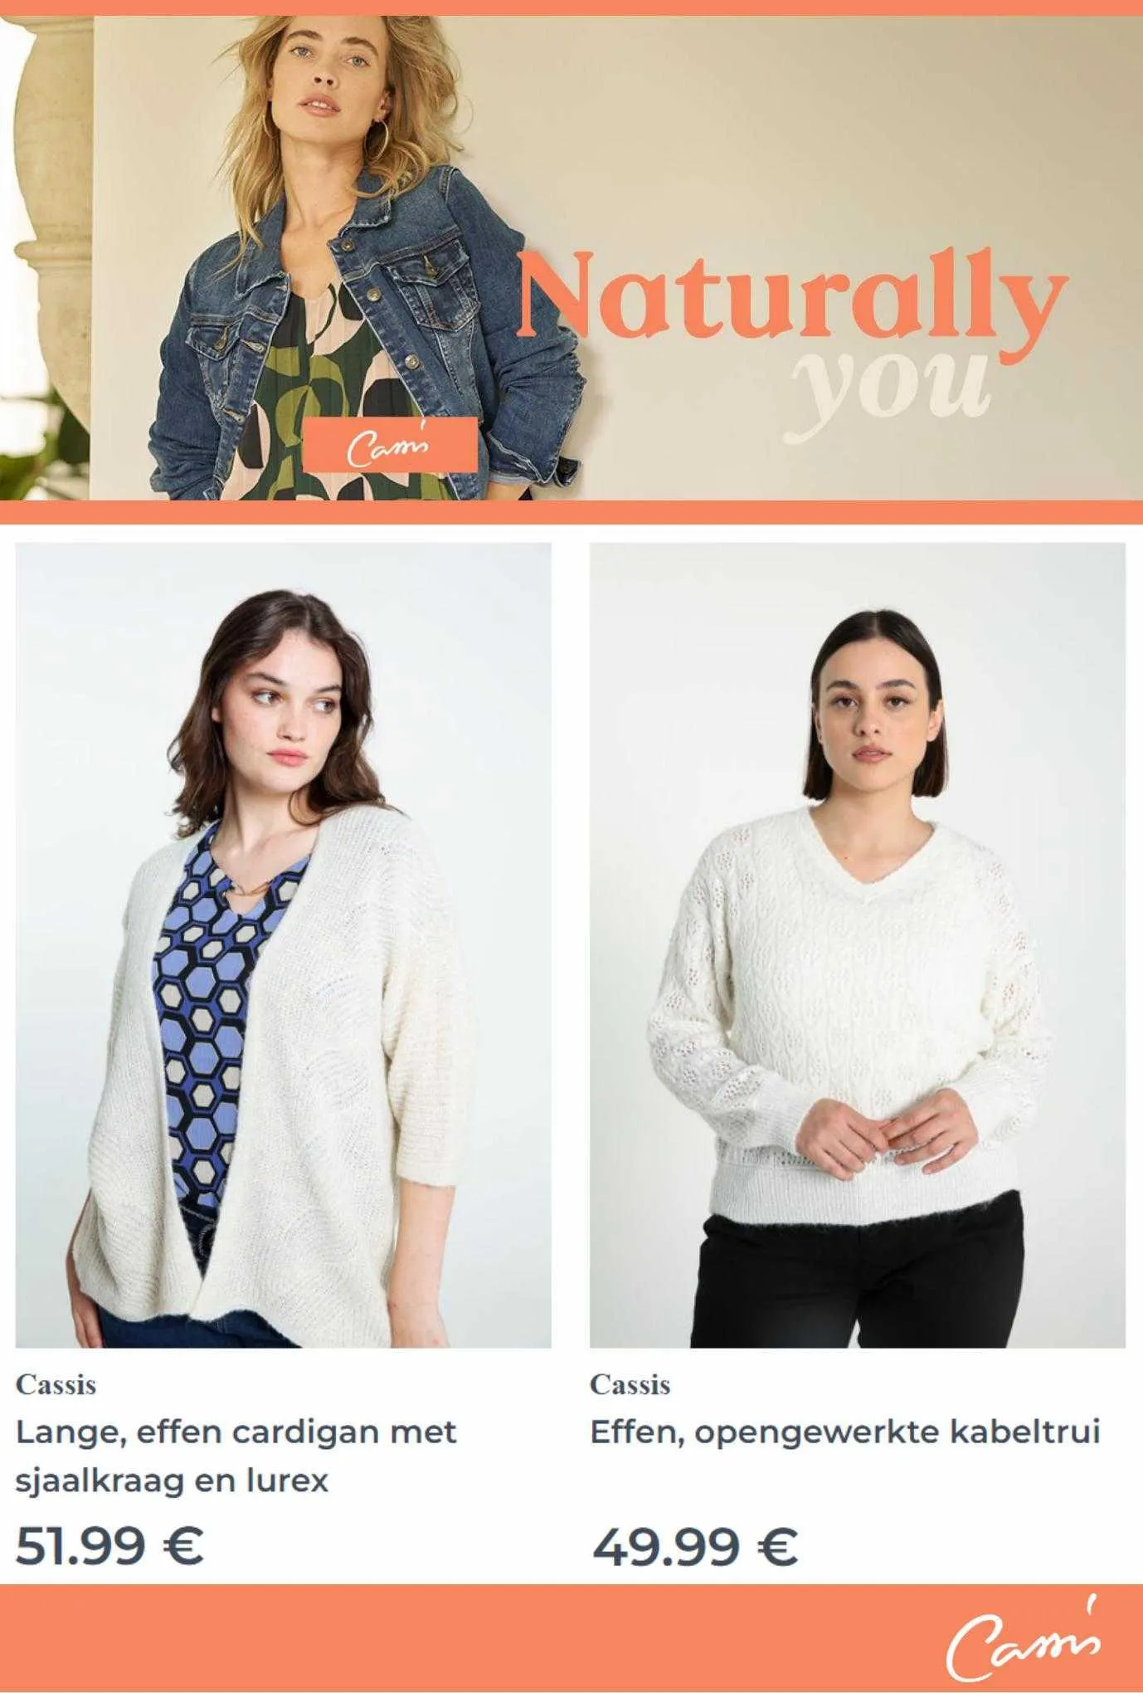The height and width of the screenshot is (1693, 1143).
Task: Click the 'Naturally' banner headline
Action: (x=792, y=297)
